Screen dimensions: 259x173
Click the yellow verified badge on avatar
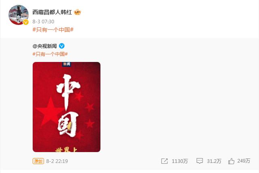pyautogui.click(x=25, y=22)
